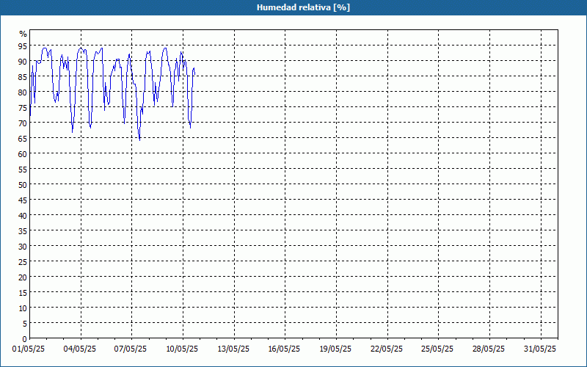Click the 45 value on the vertical axis
Viewport: 587px width, 367px height.
point(23,200)
